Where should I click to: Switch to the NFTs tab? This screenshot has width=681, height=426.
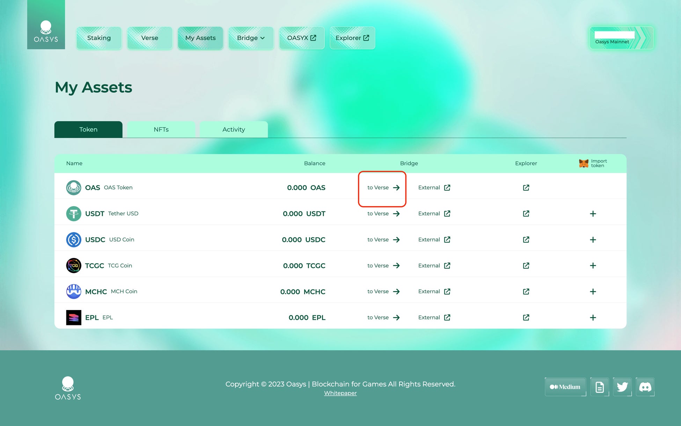[x=161, y=129]
